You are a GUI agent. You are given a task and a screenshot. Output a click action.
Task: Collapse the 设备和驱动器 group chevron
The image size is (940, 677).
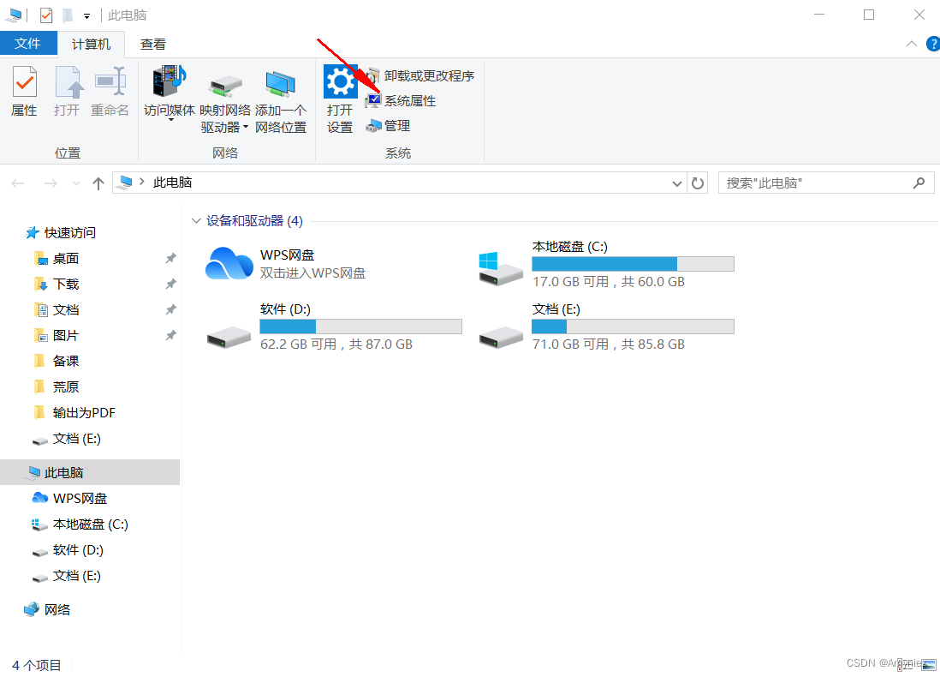click(195, 221)
